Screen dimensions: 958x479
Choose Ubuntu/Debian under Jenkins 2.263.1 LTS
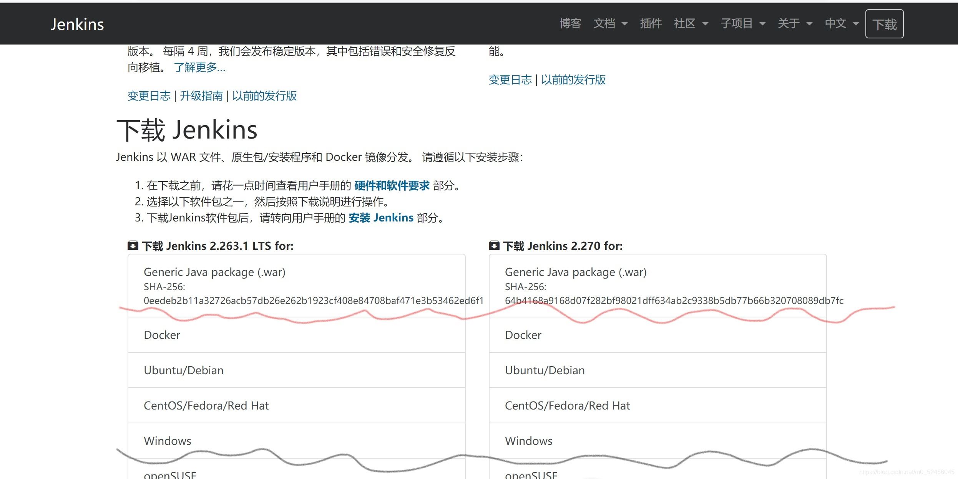(x=183, y=370)
